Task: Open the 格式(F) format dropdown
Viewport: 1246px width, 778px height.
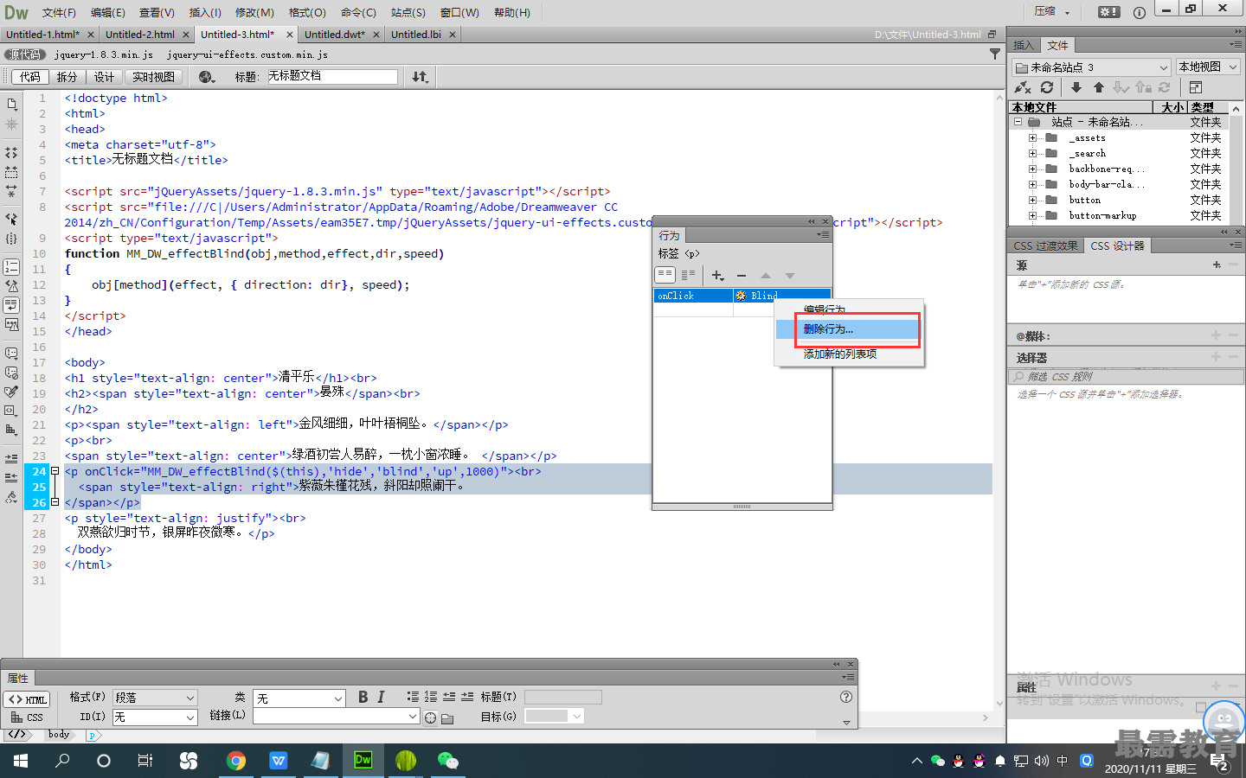Action: [x=155, y=698]
